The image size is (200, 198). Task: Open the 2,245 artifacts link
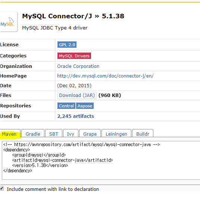coord(75,116)
